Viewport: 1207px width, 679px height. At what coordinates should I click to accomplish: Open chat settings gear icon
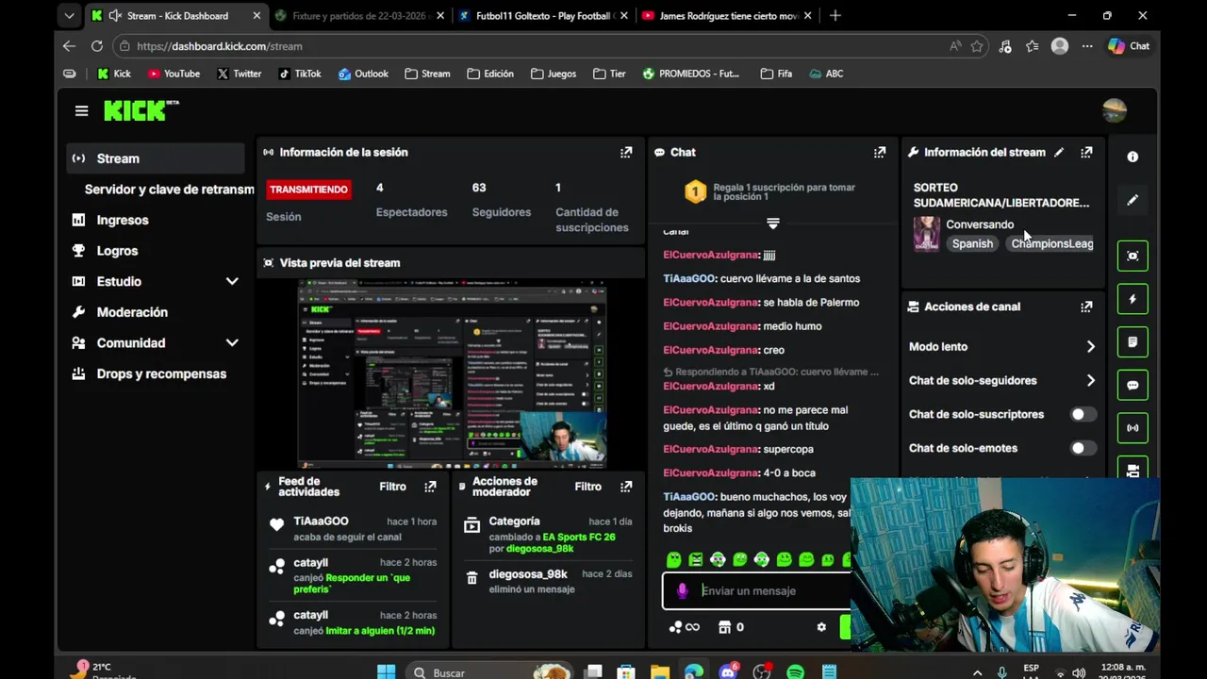pos(821,627)
